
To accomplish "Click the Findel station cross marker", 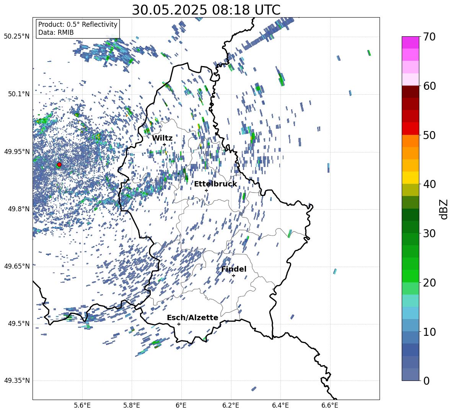I will point(233,276).
